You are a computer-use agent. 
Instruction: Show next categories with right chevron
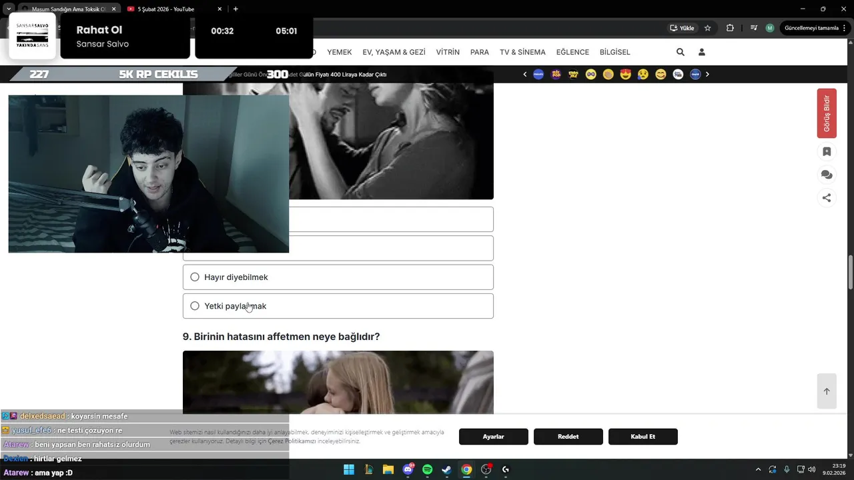click(x=707, y=75)
